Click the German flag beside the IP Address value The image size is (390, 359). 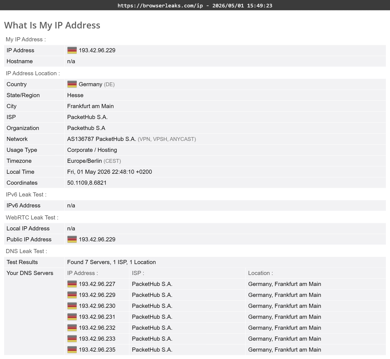click(72, 50)
